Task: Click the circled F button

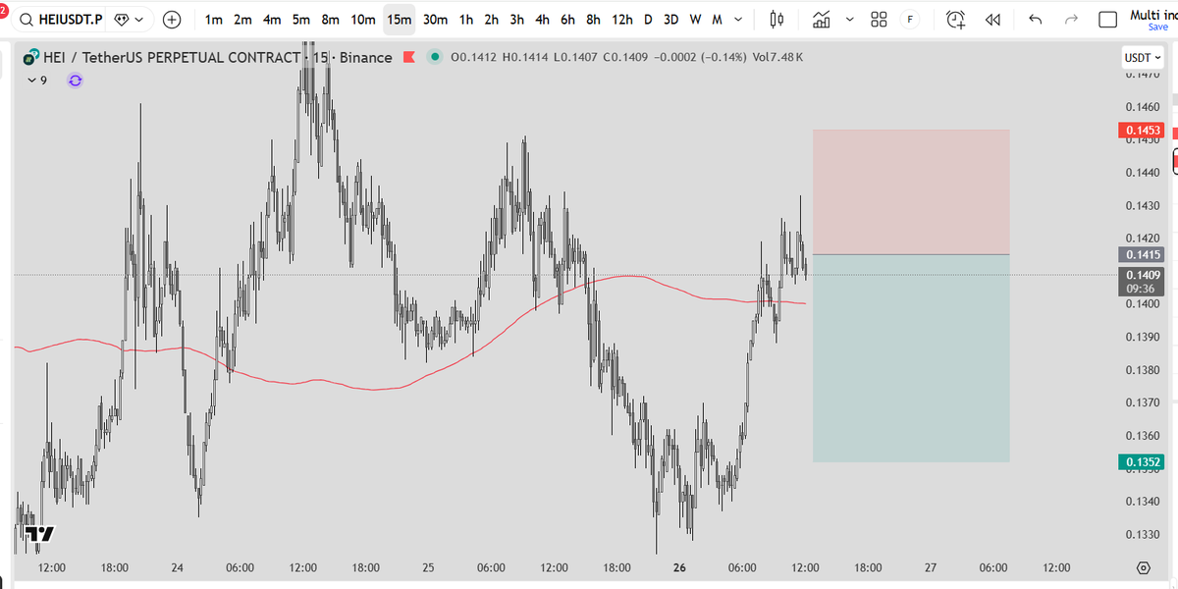Action: (910, 20)
